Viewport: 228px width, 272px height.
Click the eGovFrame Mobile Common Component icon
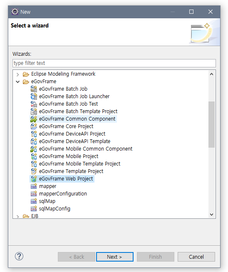34,148
